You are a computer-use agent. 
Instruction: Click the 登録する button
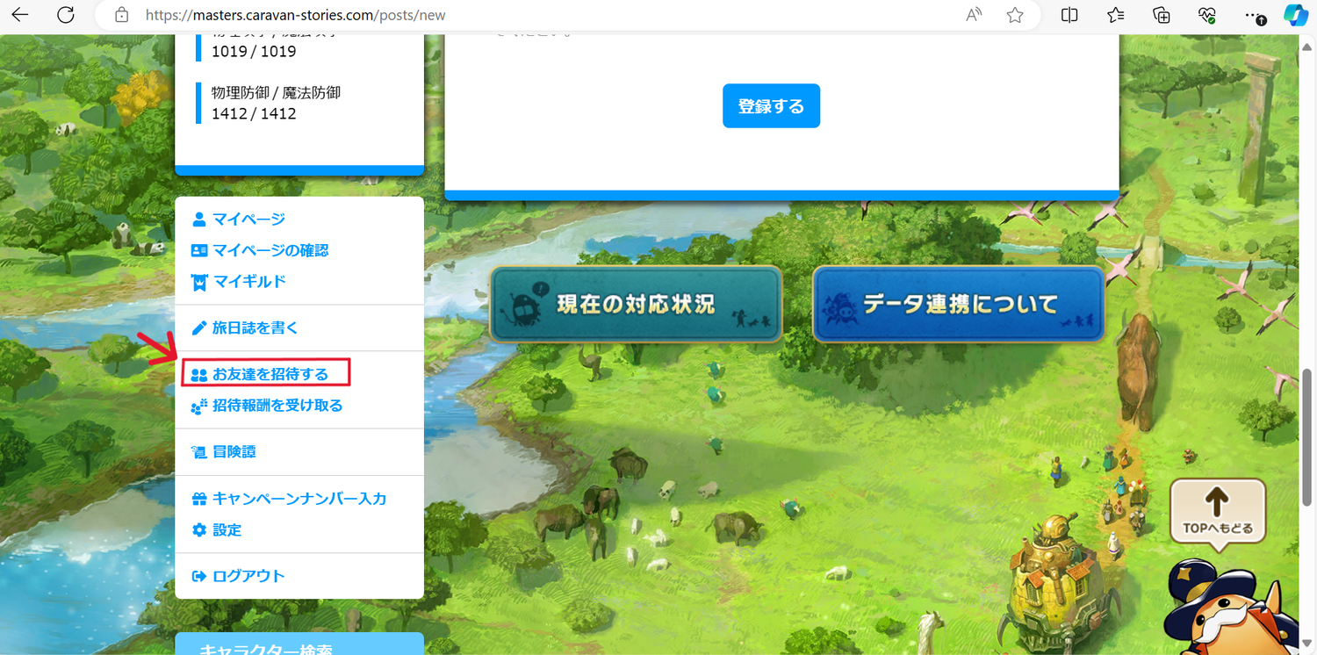tap(771, 106)
